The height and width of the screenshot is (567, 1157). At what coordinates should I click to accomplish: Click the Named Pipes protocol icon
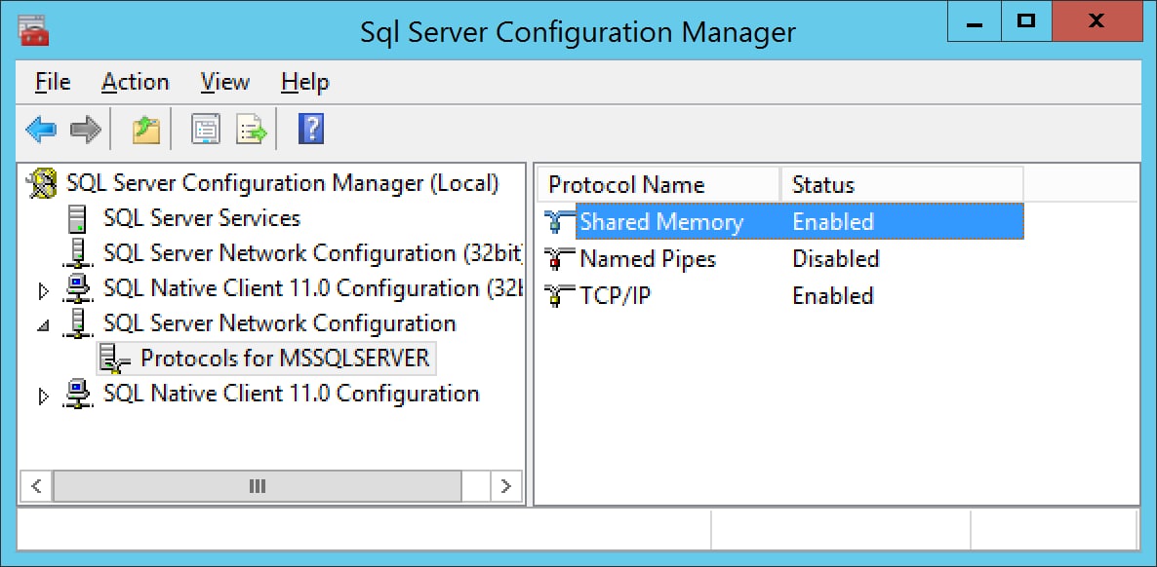pos(559,259)
